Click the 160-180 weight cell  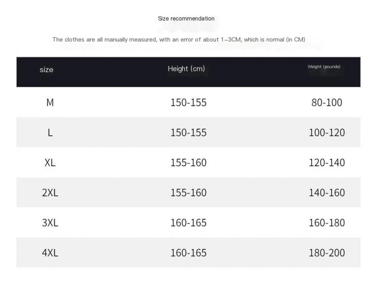327,223
